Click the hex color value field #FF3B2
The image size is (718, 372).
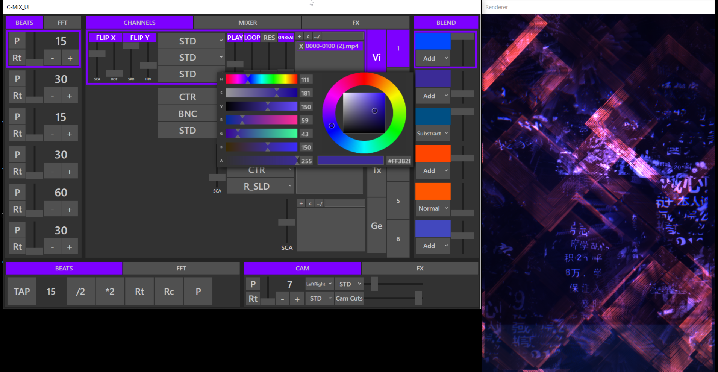(x=399, y=161)
